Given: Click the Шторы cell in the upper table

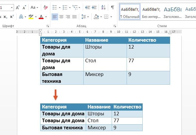Looking at the screenshot, I should coord(93,47).
